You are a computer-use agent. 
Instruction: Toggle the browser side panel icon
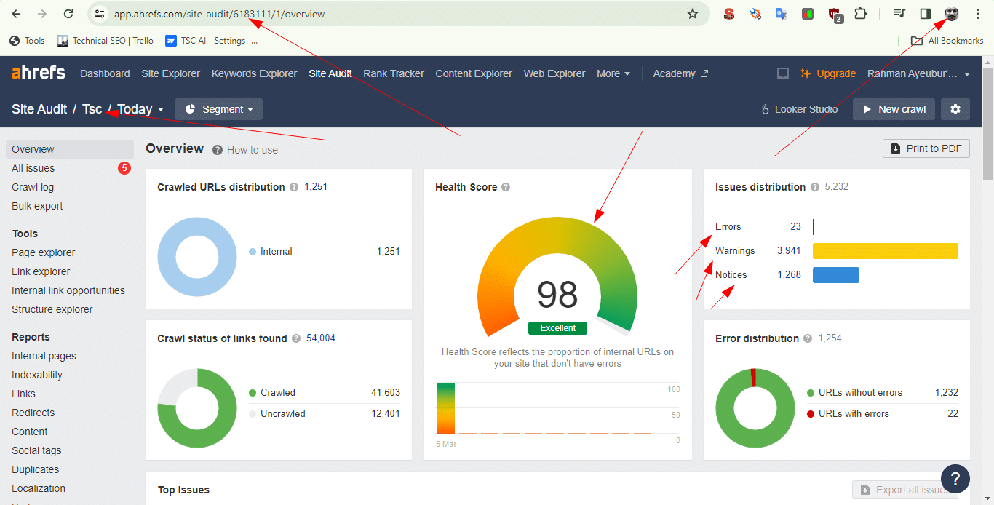click(926, 14)
